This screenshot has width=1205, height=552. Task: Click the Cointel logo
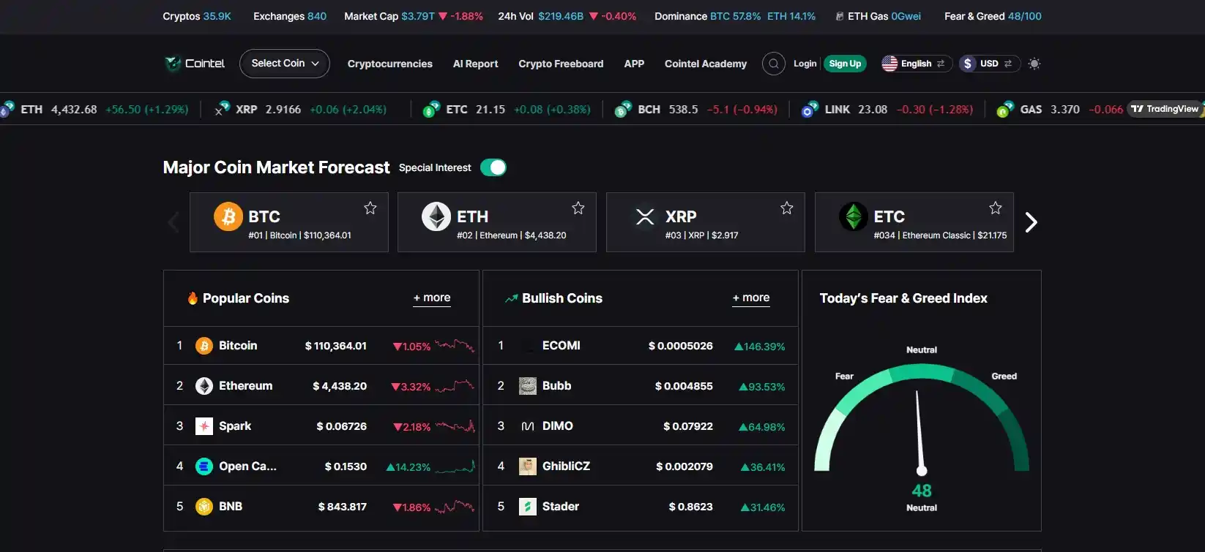(x=195, y=64)
